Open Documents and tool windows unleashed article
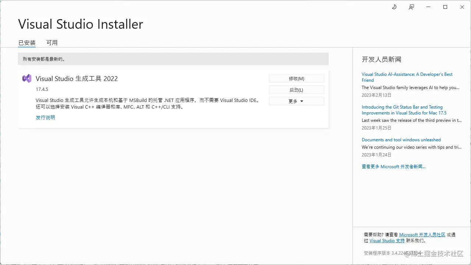 (401, 140)
